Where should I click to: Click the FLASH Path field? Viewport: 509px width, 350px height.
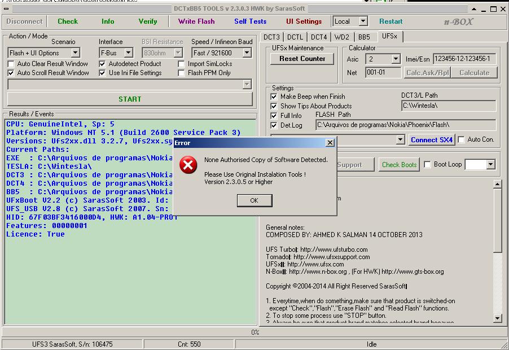[x=406, y=125]
